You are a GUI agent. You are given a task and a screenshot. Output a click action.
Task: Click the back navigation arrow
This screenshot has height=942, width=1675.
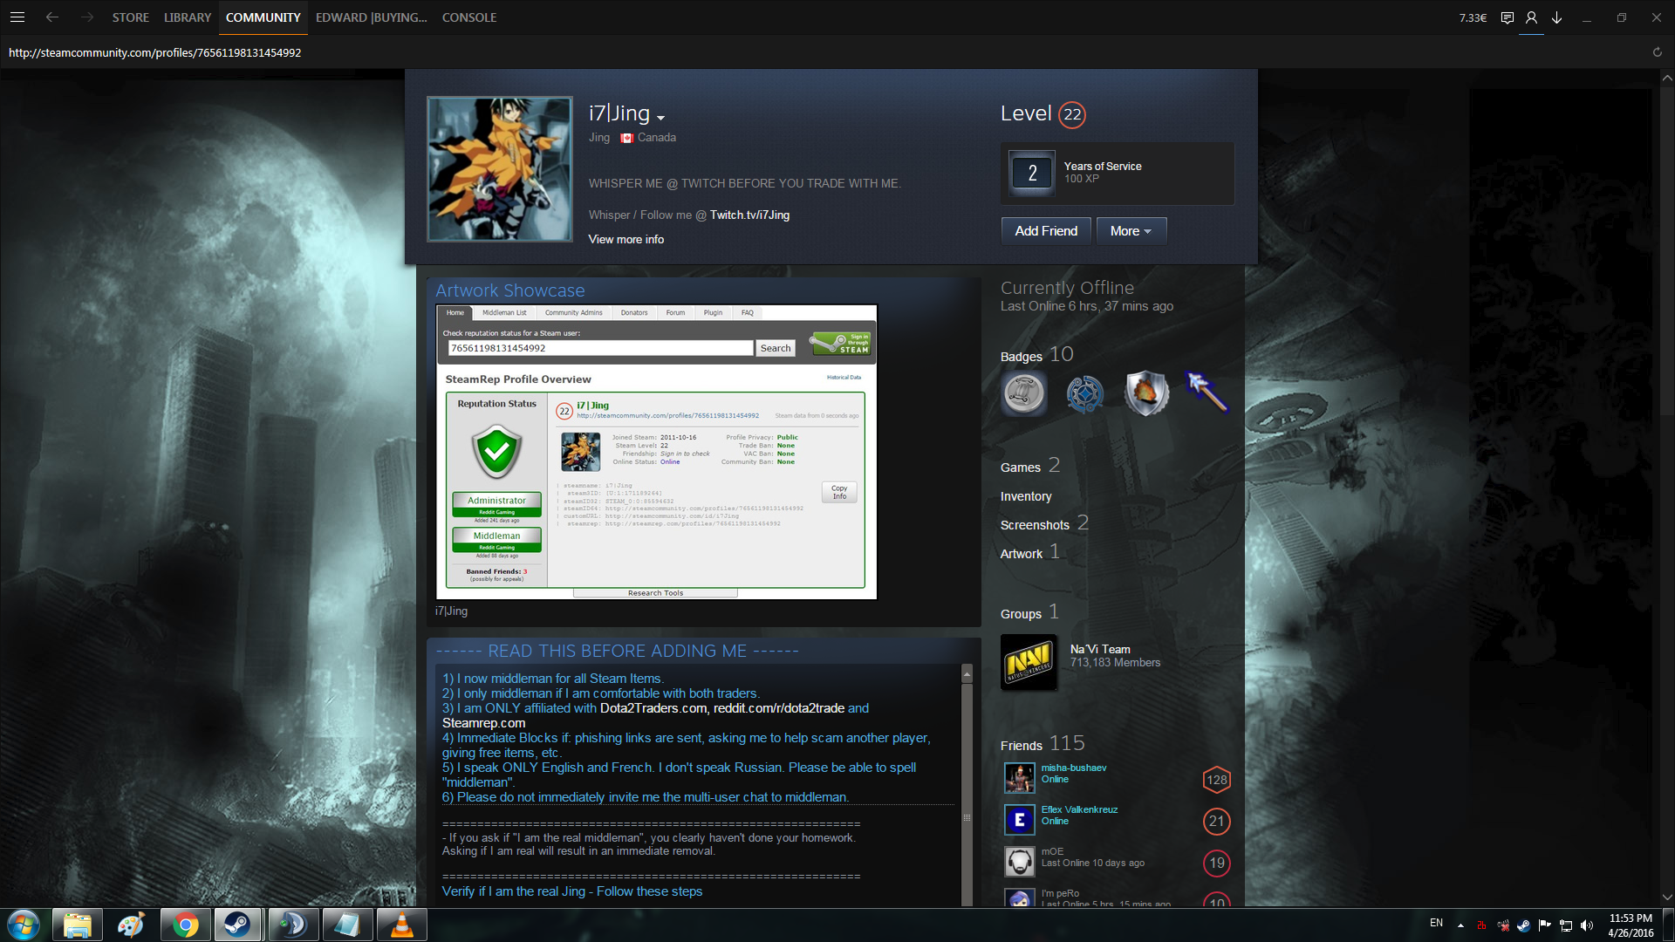coord(52,17)
